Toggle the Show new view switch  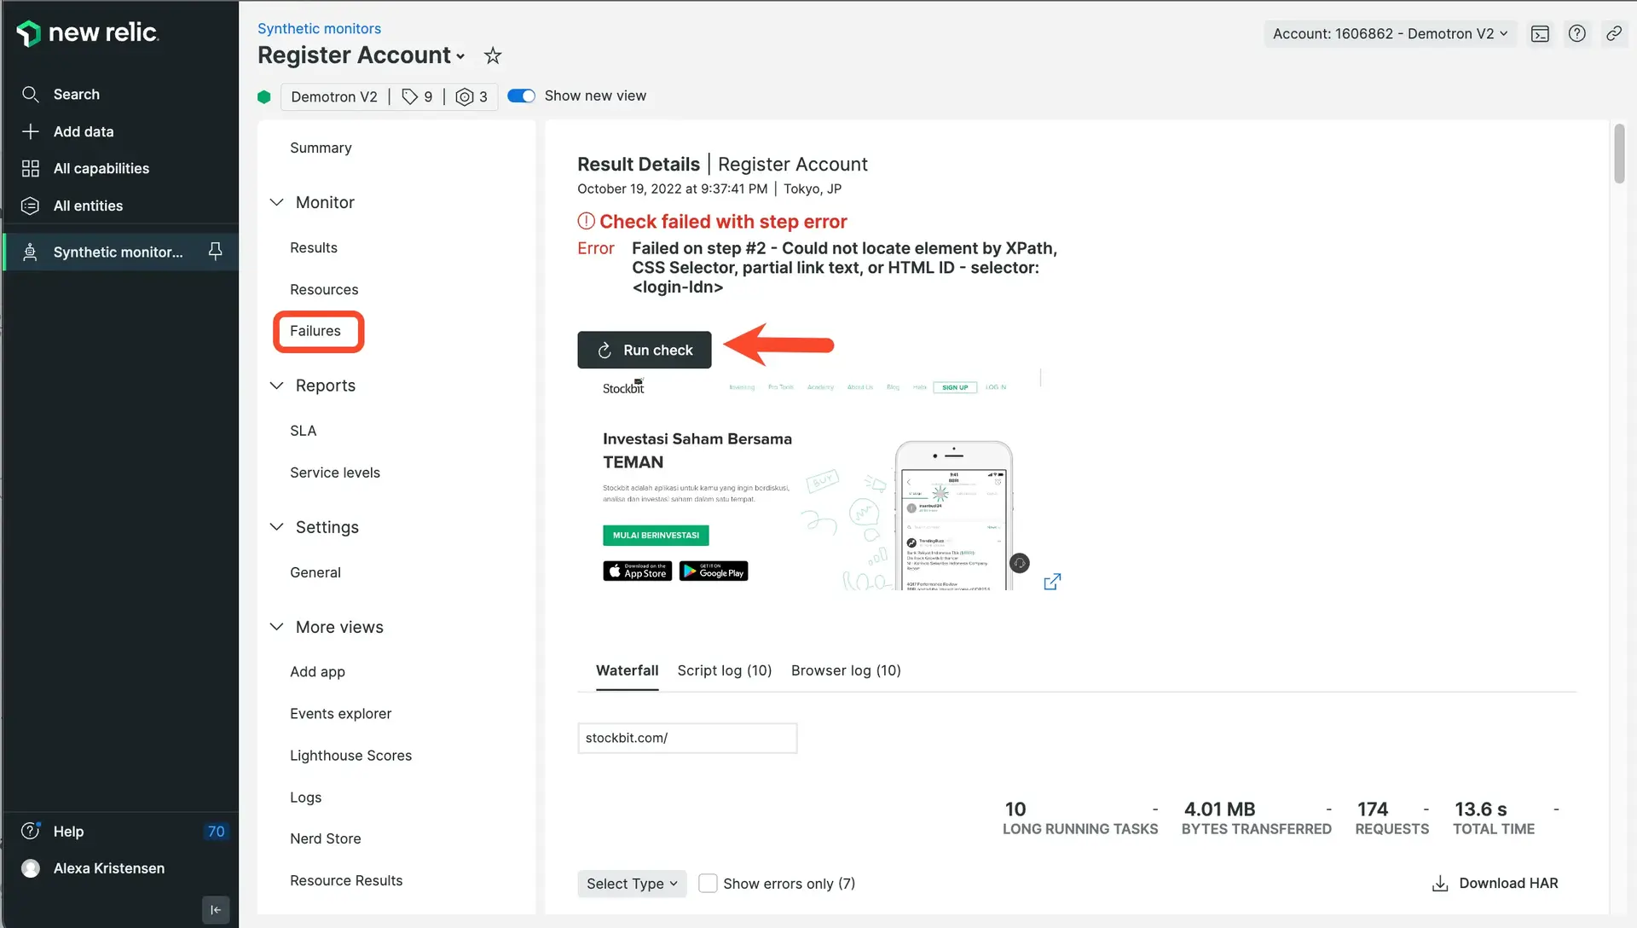coord(521,96)
